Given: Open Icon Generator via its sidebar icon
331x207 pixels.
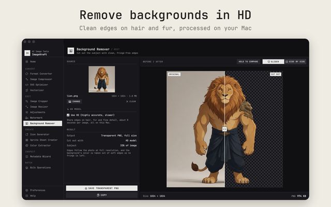Looking at the screenshot, I should pyautogui.click(x=27, y=135).
